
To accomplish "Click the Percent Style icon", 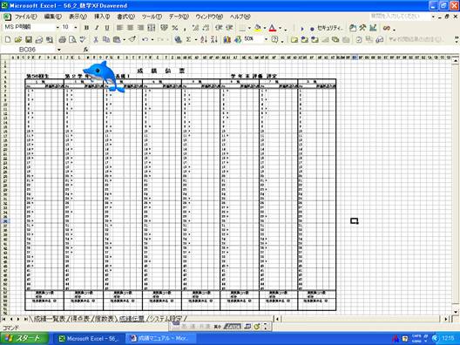I will [x=175, y=28].
